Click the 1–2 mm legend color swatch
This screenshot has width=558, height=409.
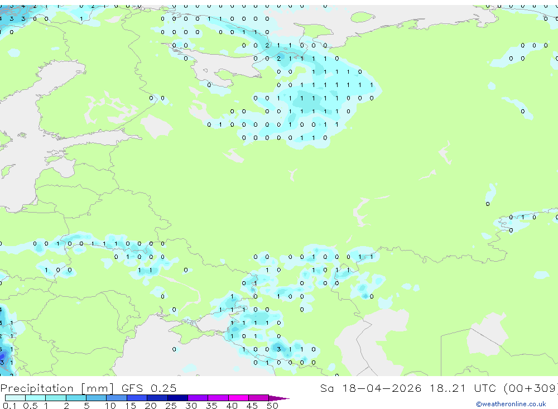click(56, 398)
